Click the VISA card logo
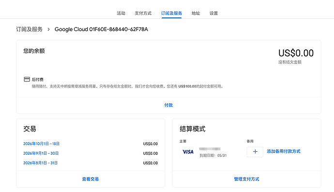Viewport: 334px width, 192px height. click(x=188, y=152)
